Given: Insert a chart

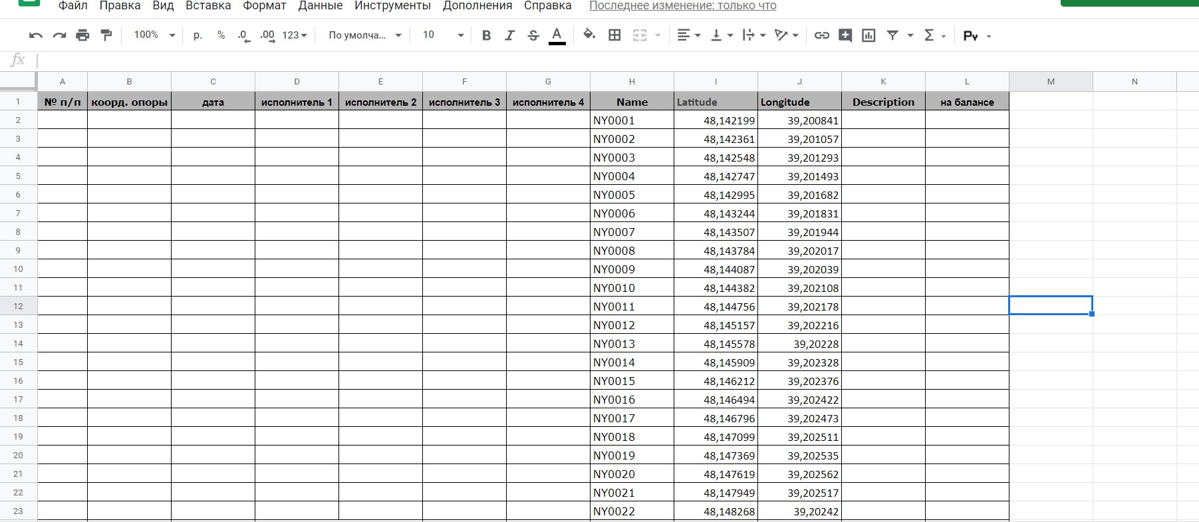Looking at the screenshot, I should (x=868, y=35).
